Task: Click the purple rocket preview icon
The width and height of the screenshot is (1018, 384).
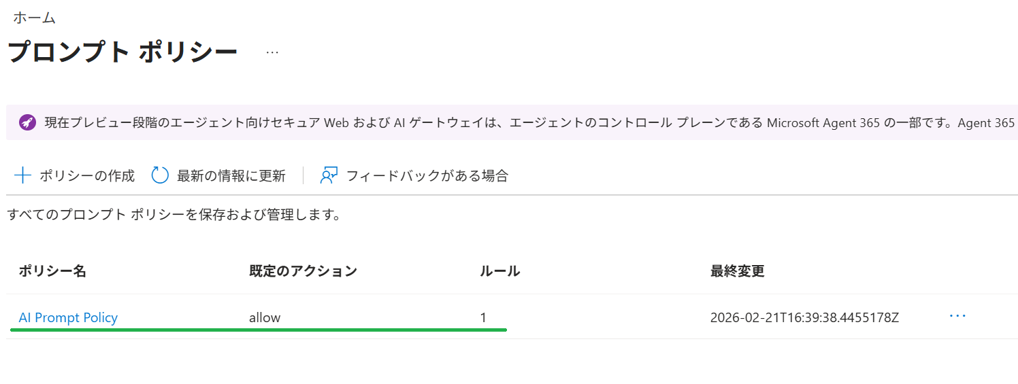Action: click(x=27, y=122)
